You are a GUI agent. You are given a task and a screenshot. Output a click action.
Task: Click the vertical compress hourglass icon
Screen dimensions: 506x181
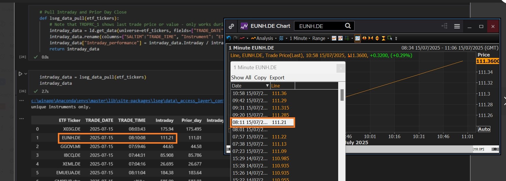383,38
